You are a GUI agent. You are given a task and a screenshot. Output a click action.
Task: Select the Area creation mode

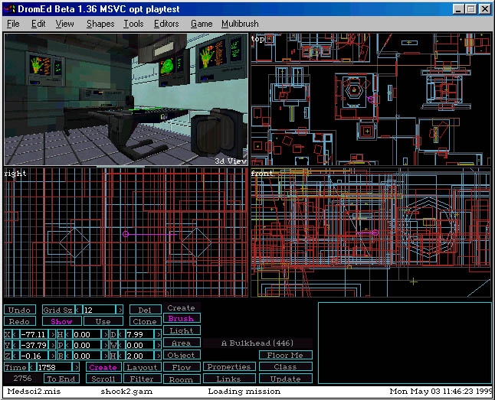tap(182, 343)
